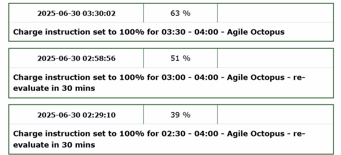Click the empty cell beside 51 %

tap(275, 58)
